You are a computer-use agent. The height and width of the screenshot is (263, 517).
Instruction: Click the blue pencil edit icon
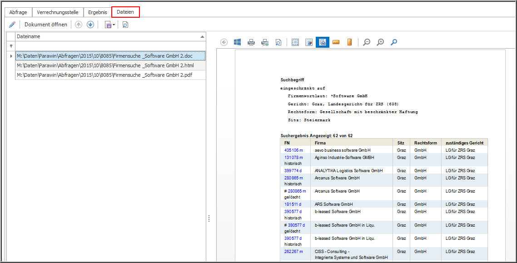tap(12, 25)
